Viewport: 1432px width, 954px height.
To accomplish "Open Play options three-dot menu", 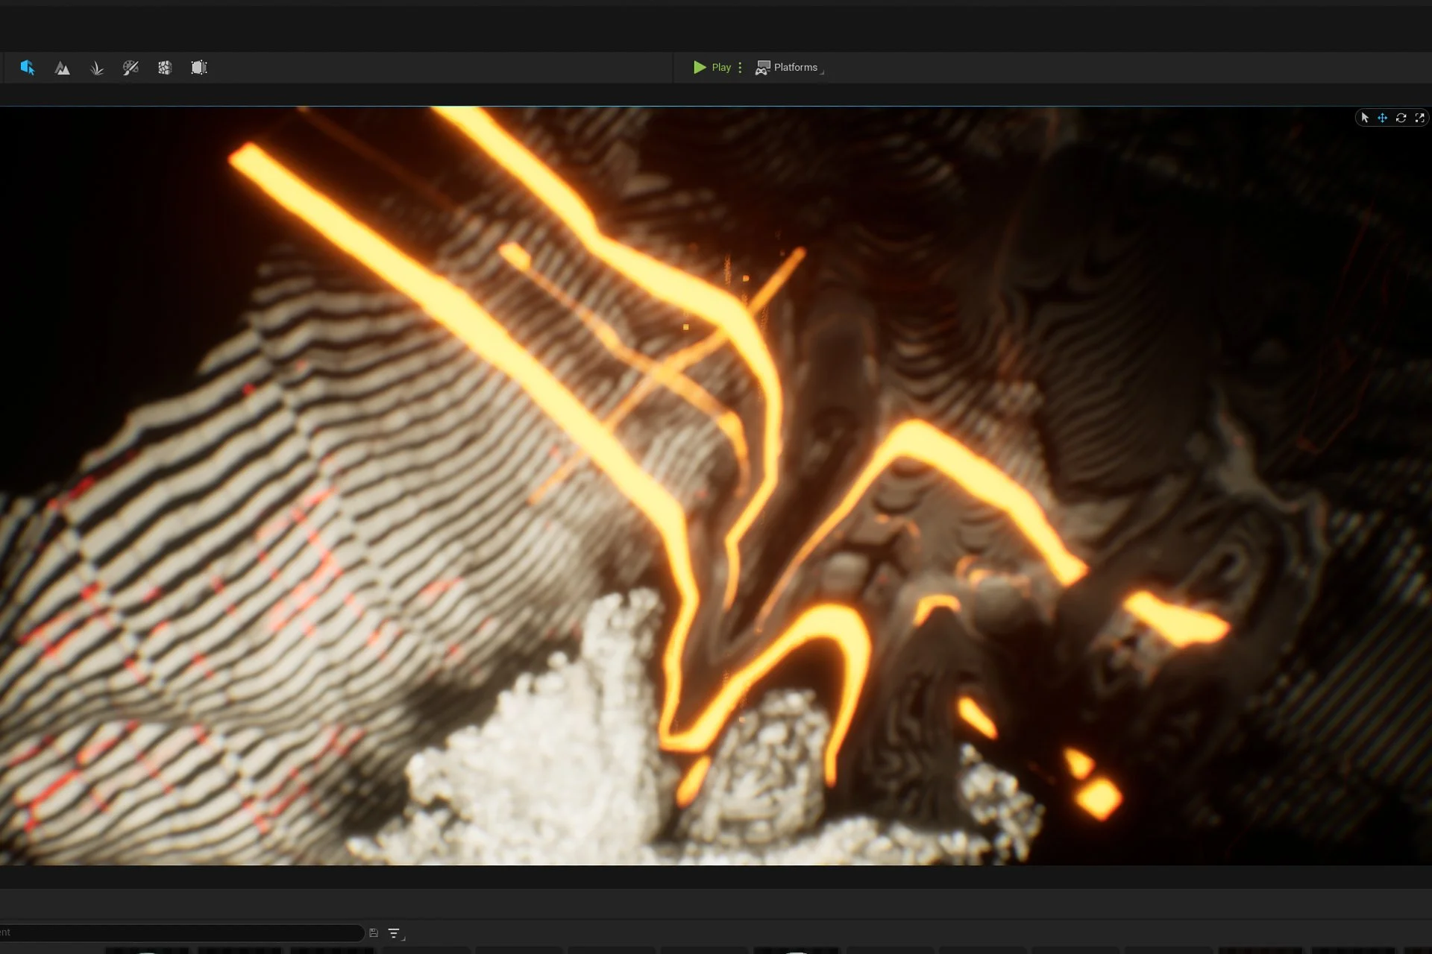I will pyautogui.click(x=740, y=67).
